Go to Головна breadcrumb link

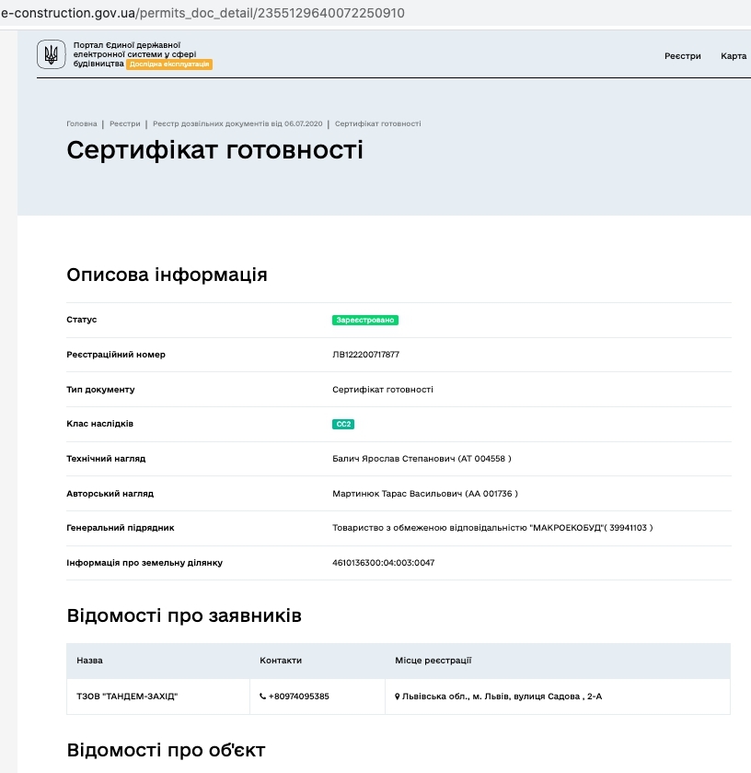coord(82,123)
